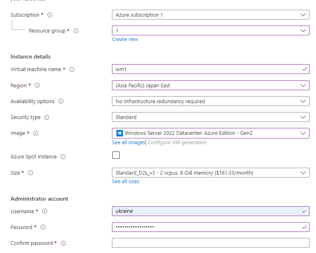This screenshot has width=316, height=253.
Task: Click the info icon beside Image label
Action: tap(36, 133)
